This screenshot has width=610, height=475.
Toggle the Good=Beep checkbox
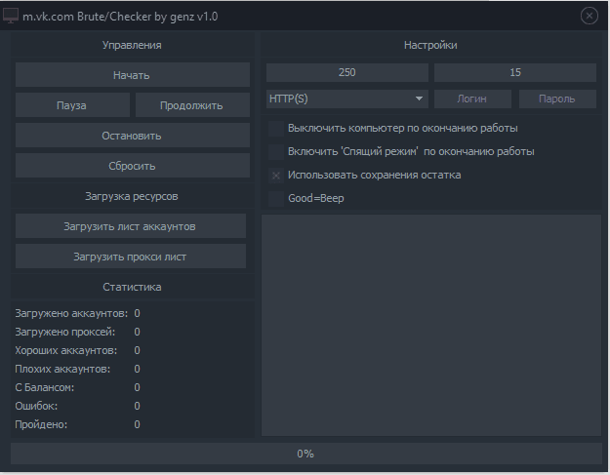(276, 199)
